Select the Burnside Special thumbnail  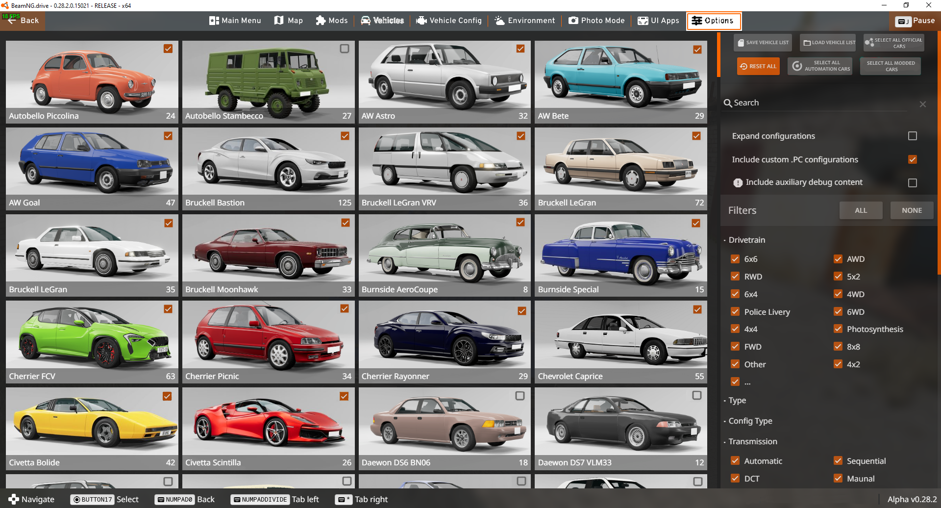pos(621,255)
